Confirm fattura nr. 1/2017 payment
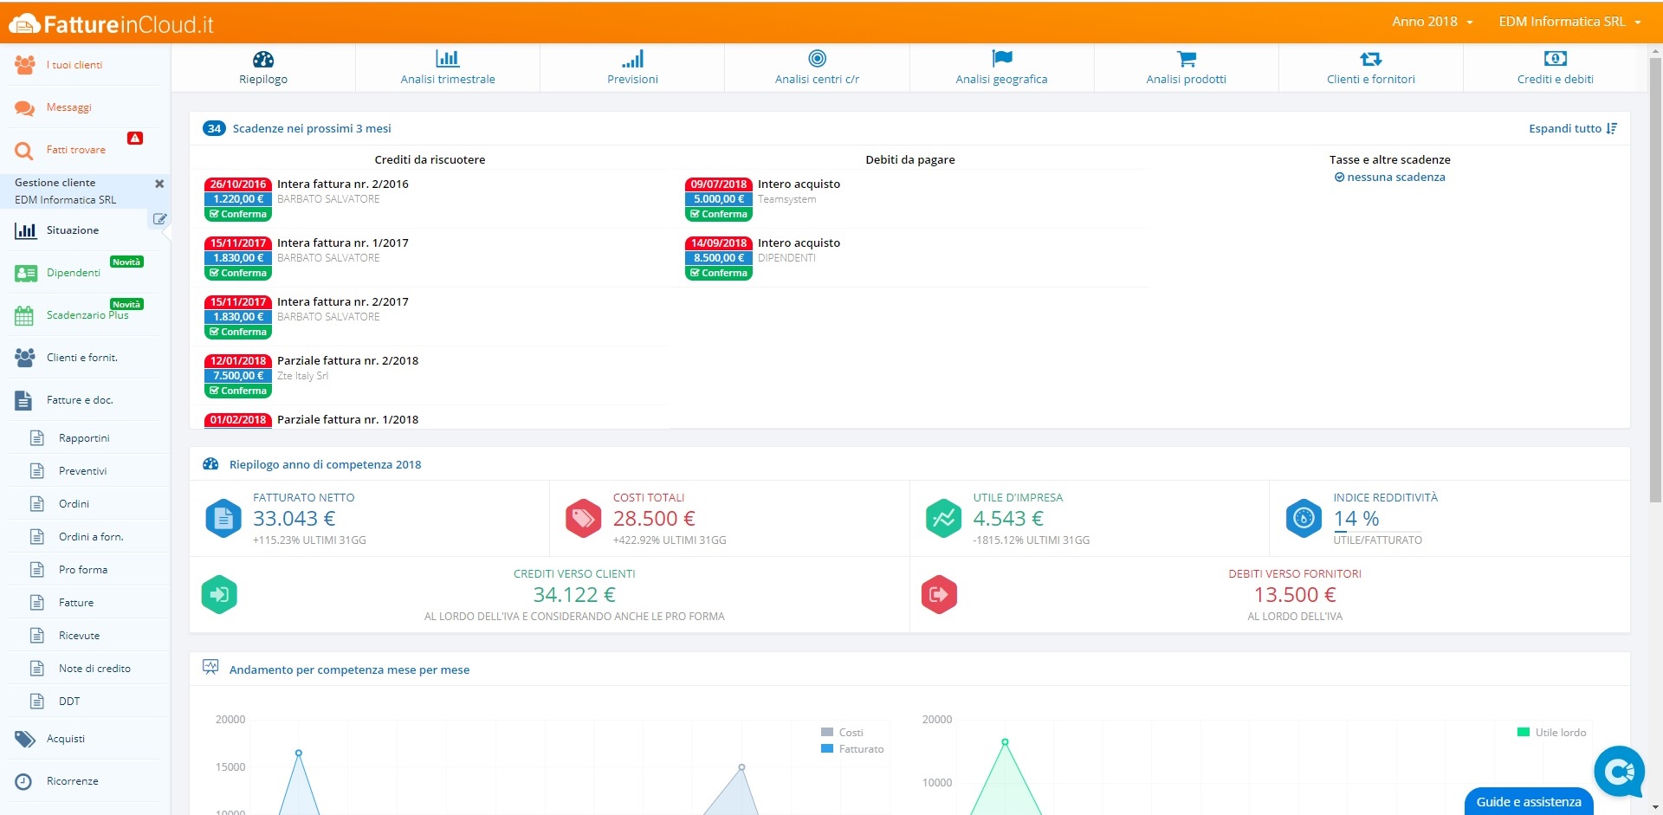 [238, 273]
